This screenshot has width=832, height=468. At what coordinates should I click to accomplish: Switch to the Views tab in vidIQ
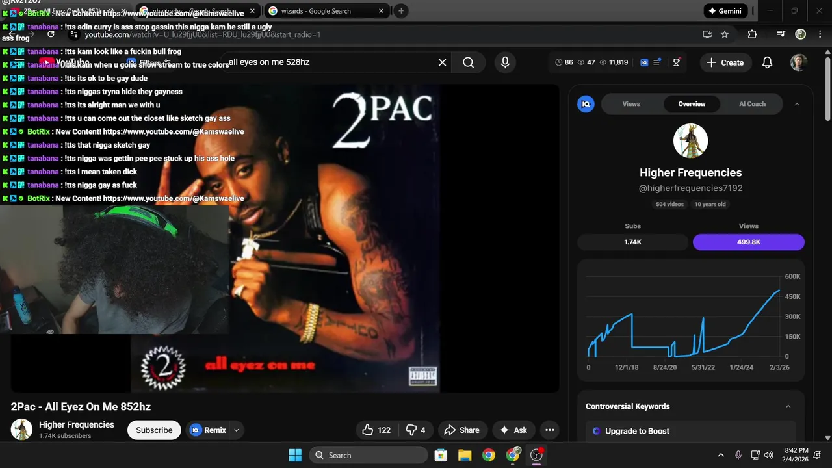631,104
